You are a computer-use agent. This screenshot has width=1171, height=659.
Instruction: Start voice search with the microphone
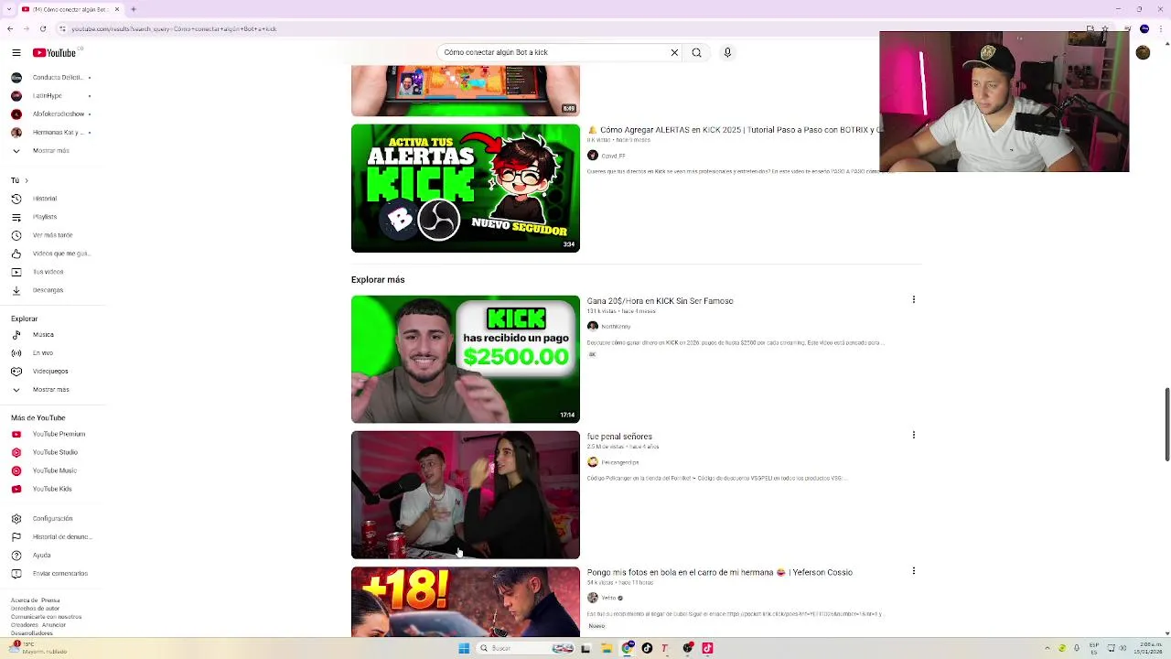[x=727, y=52]
